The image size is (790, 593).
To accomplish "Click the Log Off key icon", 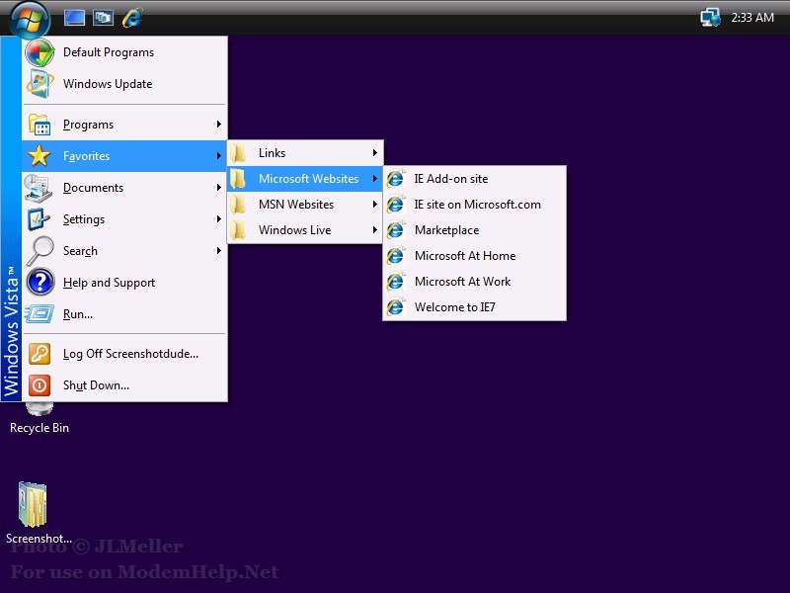I will pos(39,354).
